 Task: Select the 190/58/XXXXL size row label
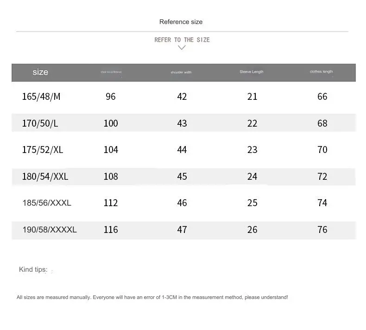50,230
